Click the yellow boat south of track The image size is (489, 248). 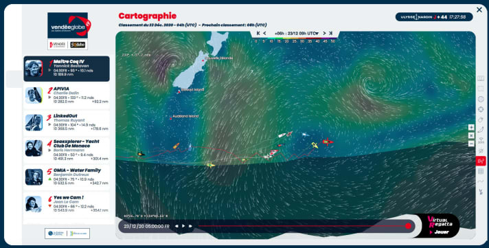point(211,165)
